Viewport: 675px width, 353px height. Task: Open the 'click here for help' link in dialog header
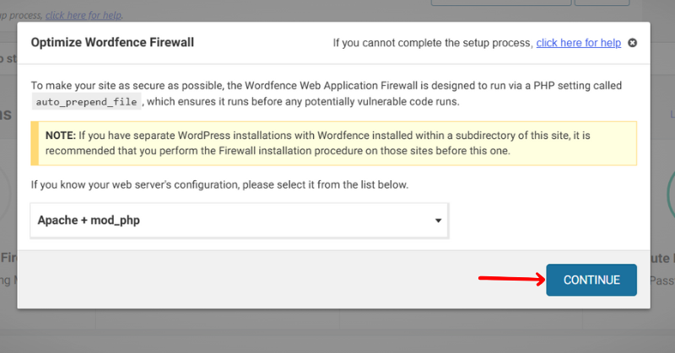[578, 43]
